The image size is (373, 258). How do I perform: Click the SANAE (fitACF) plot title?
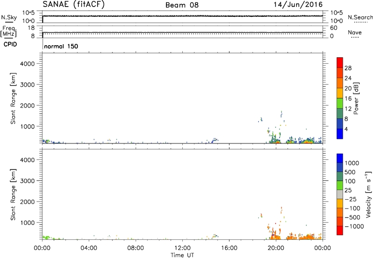[74, 4]
